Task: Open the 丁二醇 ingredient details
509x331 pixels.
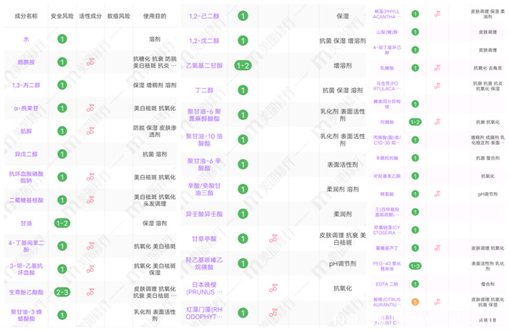Action: click(x=204, y=91)
